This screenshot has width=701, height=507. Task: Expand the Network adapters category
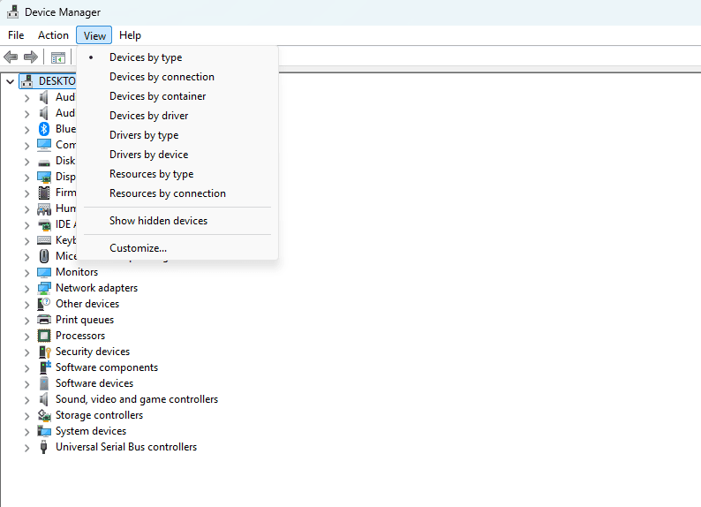(26, 289)
